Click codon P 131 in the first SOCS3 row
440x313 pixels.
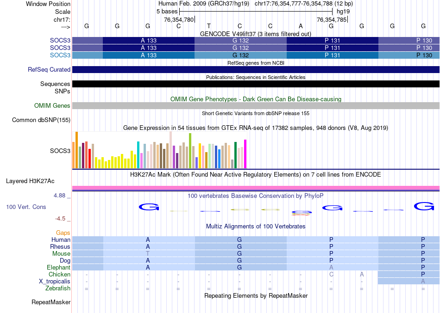pyautogui.click(x=332, y=40)
